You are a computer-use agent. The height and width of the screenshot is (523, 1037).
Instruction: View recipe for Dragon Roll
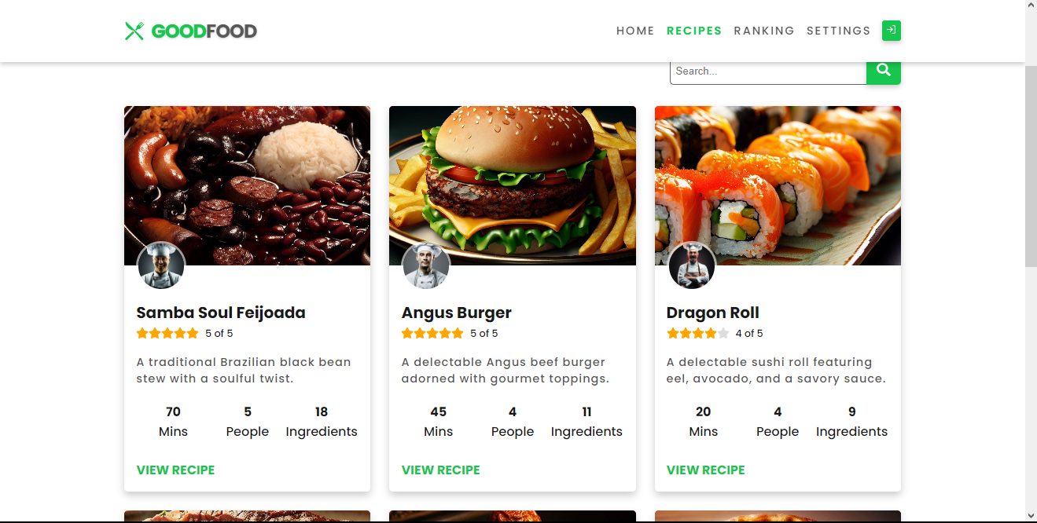[706, 470]
